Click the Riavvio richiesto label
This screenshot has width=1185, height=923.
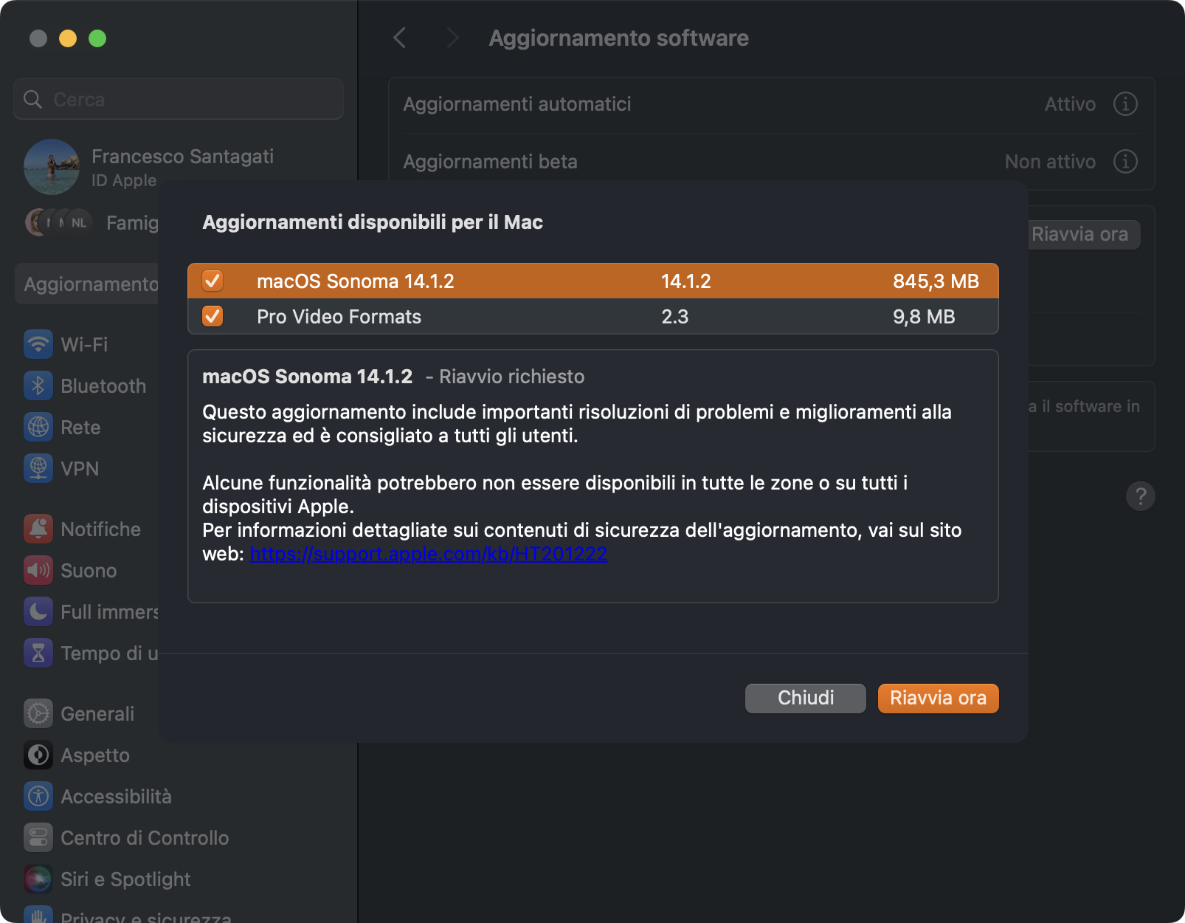click(511, 377)
